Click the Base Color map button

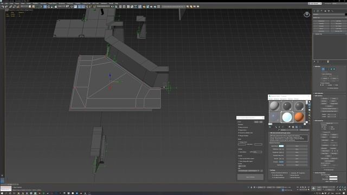(x=297, y=146)
